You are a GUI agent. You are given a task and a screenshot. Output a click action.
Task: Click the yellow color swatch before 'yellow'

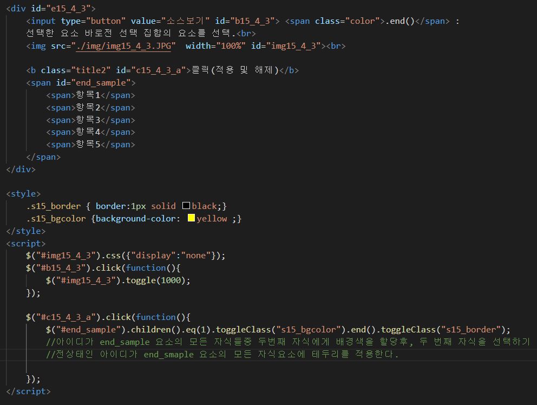pos(191,218)
